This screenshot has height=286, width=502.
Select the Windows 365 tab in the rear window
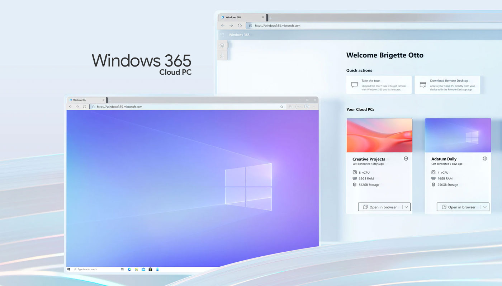pyautogui.click(x=243, y=17)
